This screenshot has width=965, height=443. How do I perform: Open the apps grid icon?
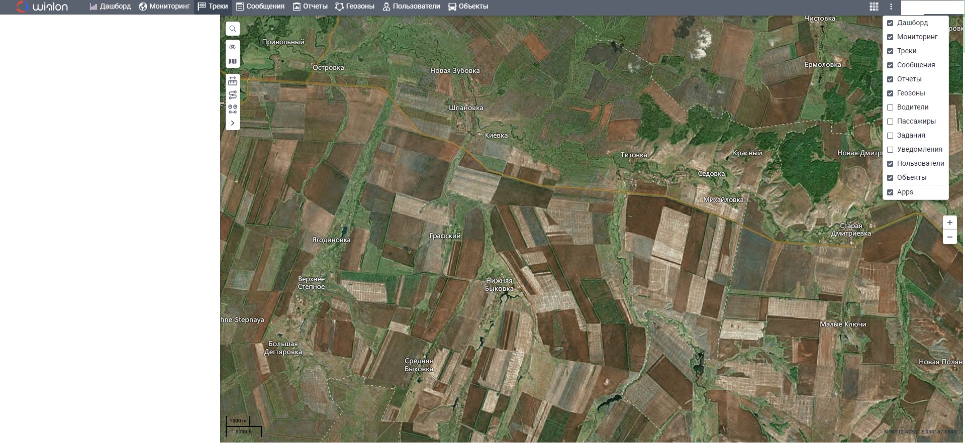pyautogui.click(x=874, y=7)
